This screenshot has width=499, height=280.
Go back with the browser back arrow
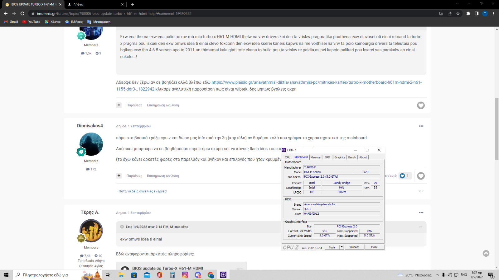tap(6, 13)
